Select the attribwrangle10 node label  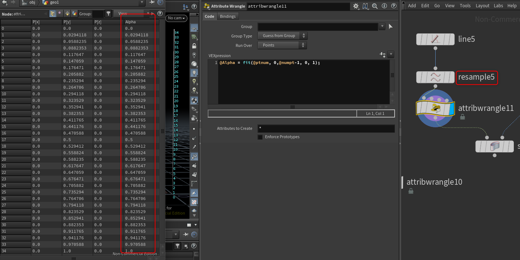click(434, 182)
